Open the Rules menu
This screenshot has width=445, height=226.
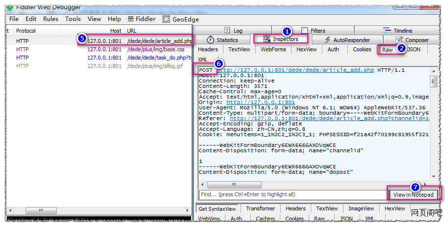point(50,19)
